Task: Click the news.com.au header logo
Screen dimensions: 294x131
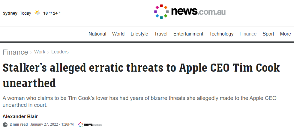Action: 190,12
